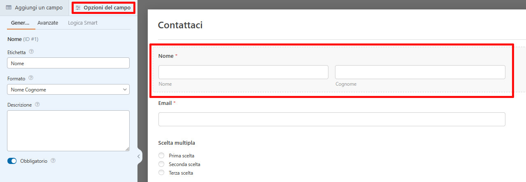Screen dimensions: 526x182
Task: Click the Scelta multipla field label
Action: 177,143
